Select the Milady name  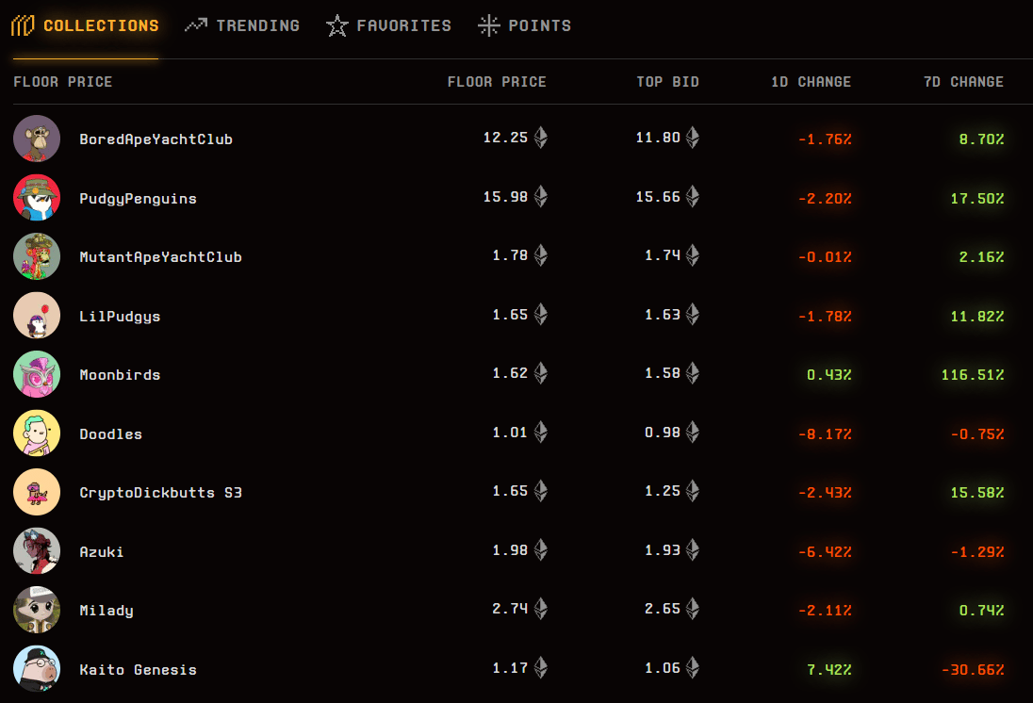[x=107, y=611]
